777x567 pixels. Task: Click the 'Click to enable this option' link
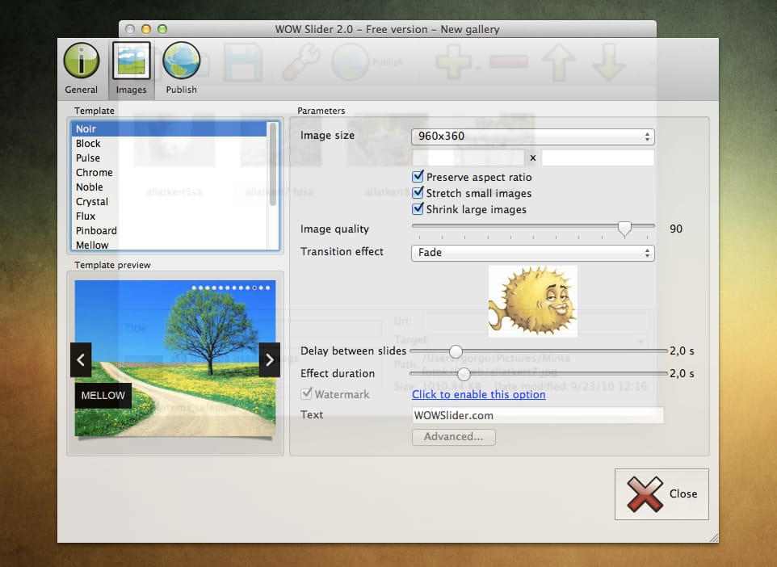coord(479,394)
